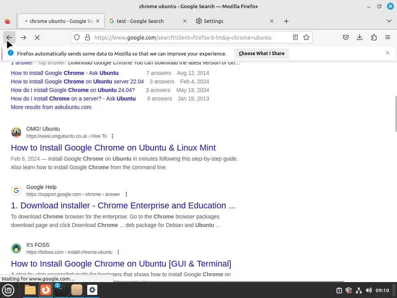The height and width of the screenshot is (298, 397).
Task: Click the 'Feb 4, 2024' date text
Action: [195, 81]
